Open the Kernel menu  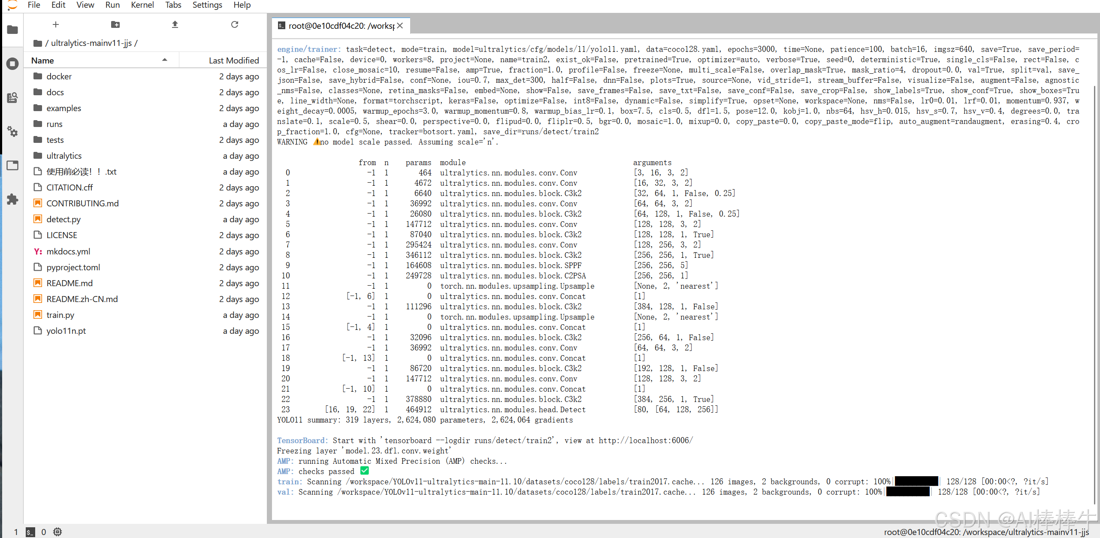click(x=142, y=5)
